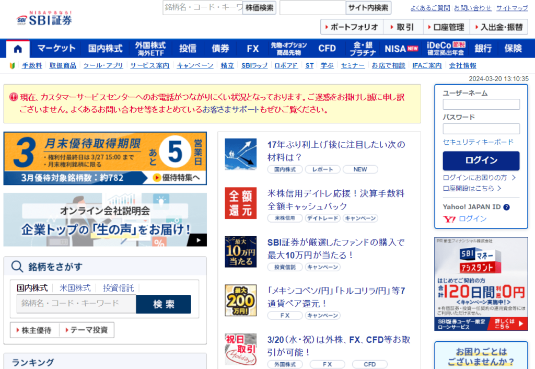Open the 最大10万円当たる thumbnail

pos(240,251)
